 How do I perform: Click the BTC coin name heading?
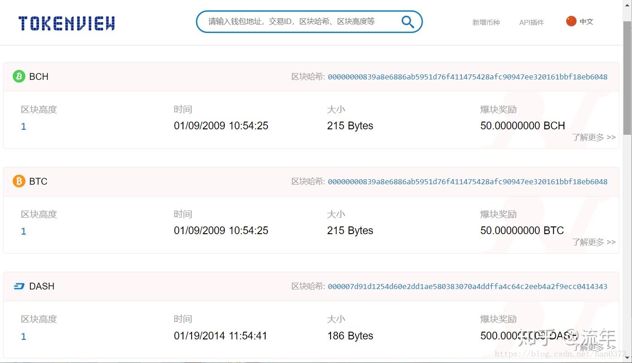pos(38,181)
